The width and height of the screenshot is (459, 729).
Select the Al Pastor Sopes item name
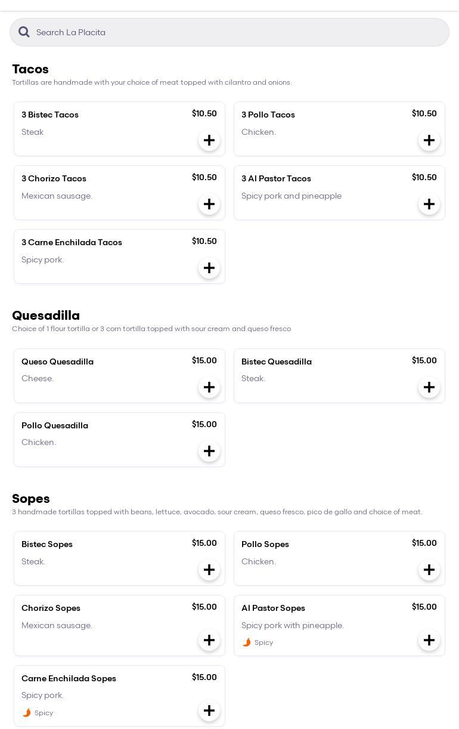[x=273, y=608]
